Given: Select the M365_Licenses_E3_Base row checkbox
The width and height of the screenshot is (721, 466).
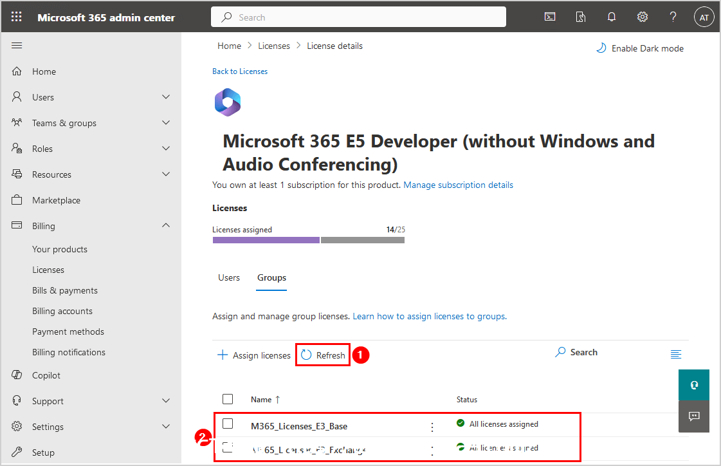Looking at the screenshot, I should [x=228, y=424].
